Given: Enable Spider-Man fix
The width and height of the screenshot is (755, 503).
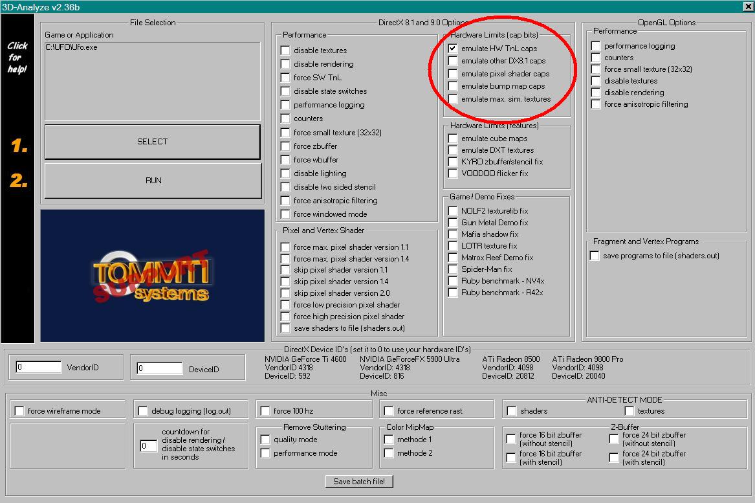Looking at the screenshot, I should [x=453, y=269].
